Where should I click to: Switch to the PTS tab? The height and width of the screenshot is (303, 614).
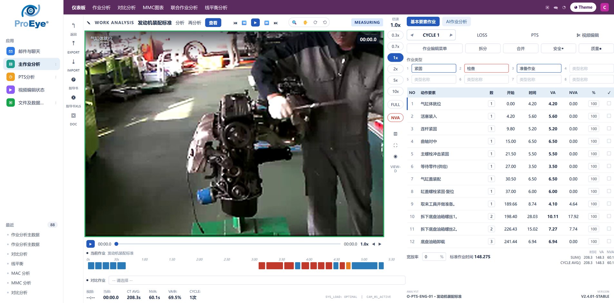click(535, 35)
